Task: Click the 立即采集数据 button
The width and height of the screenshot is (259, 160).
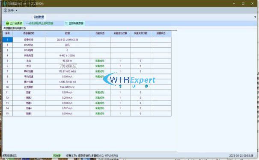Action: [x=74, y=23]
